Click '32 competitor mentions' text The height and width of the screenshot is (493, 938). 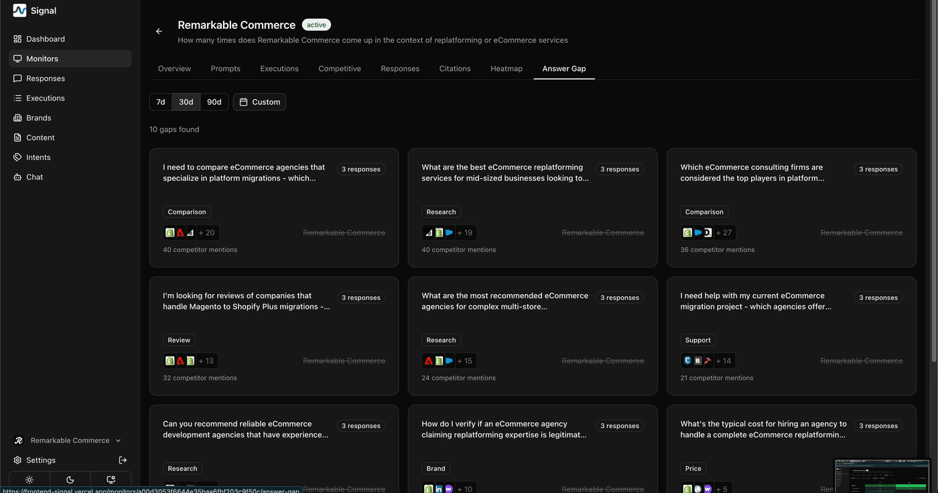[x=200, y=378]
